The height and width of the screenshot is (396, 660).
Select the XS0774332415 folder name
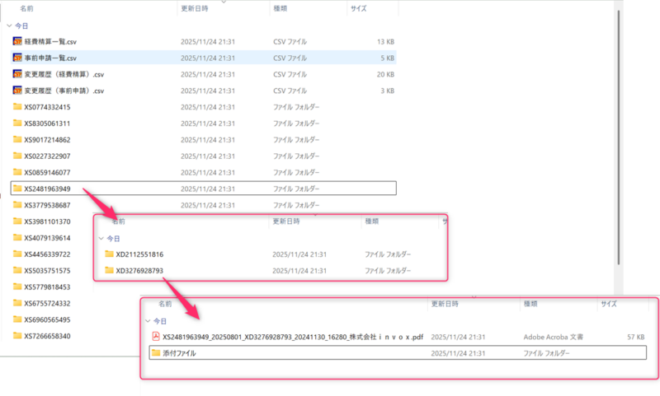tap(47, 107)
